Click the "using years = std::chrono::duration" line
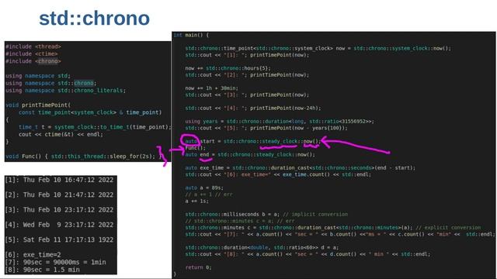 pyautogui.click(x=280, y=122)
